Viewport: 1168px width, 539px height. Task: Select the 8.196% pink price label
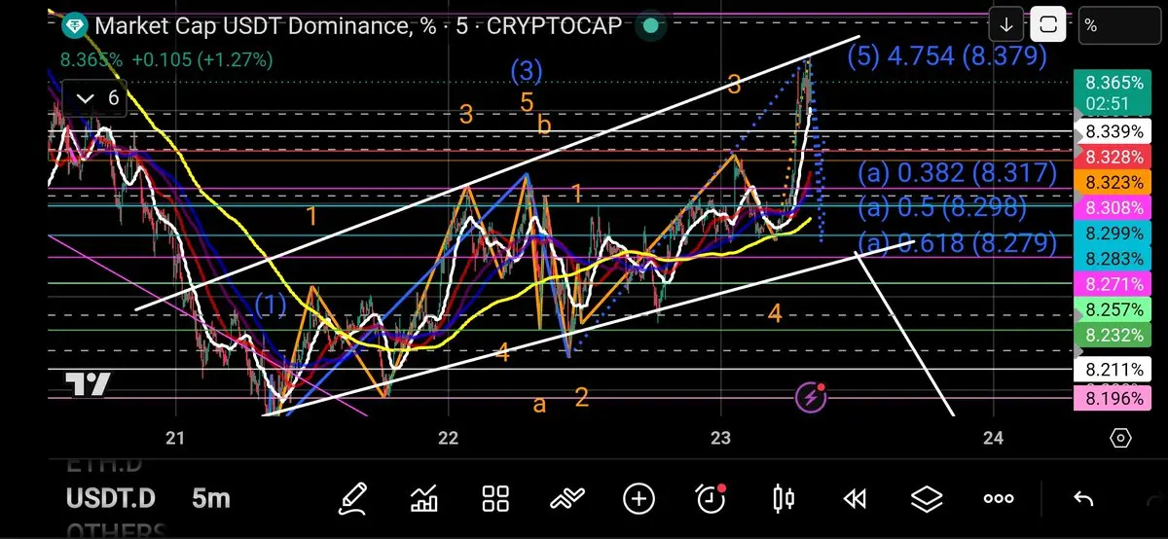[1113, 398]
